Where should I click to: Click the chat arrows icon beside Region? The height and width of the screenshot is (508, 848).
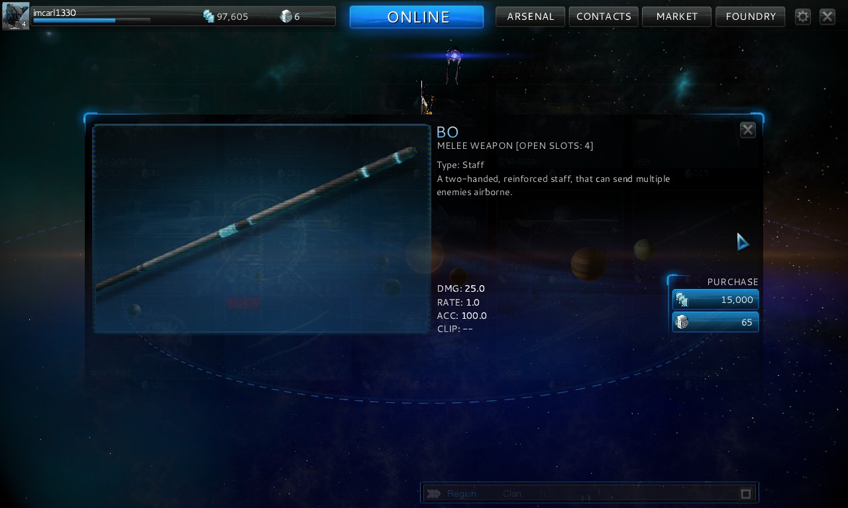[433, 493]
